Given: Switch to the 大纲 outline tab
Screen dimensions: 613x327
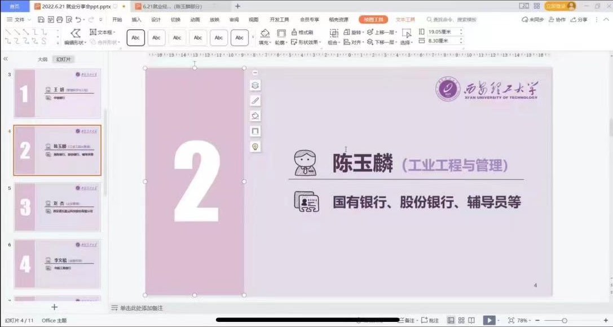Looking at the screenshot, I should (x=43, y=59).
